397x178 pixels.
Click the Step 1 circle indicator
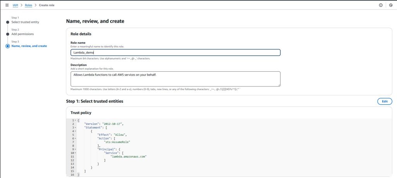[x=7, y=22]
